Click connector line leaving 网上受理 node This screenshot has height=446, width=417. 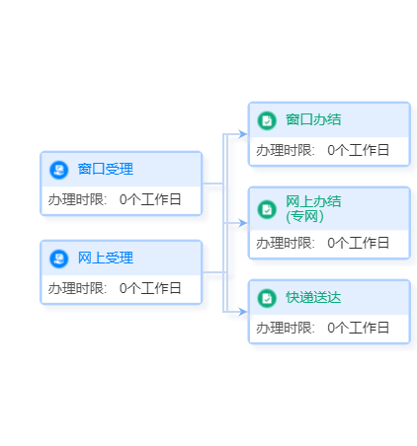click(x=214, y=272)
